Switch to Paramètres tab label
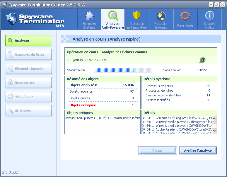This screenshot has height=177, width=227. pos(185,25)
